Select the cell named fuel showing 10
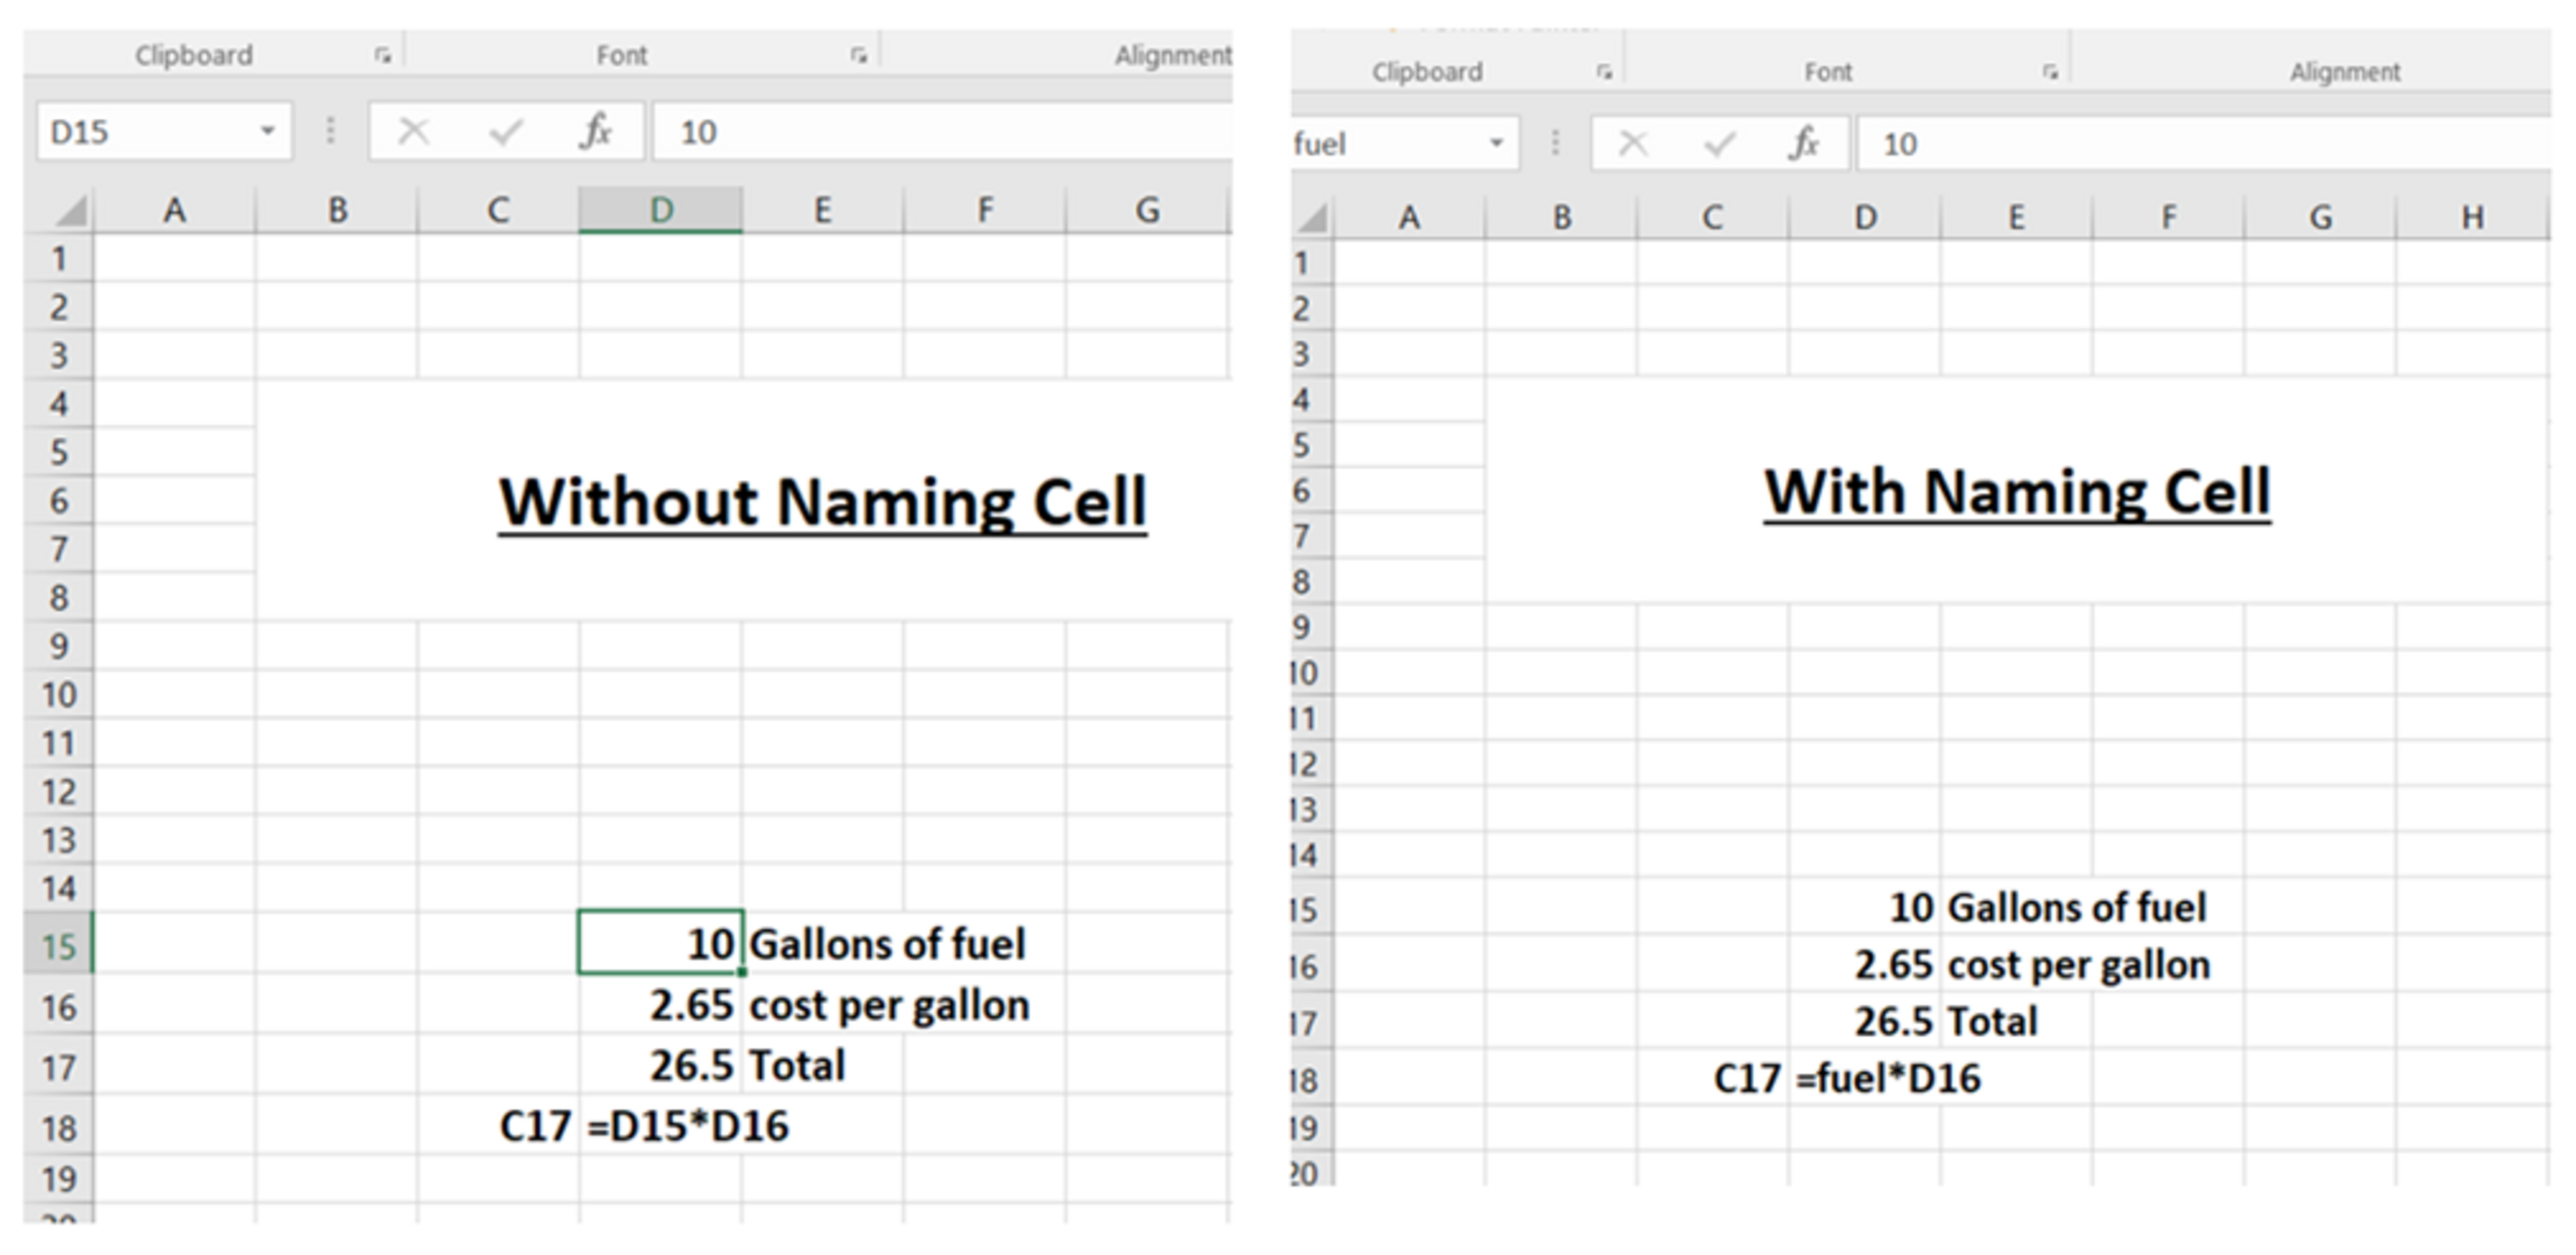Image resolution: width=2576 pixels, height=1255 pixels. tap(1864, 907)
